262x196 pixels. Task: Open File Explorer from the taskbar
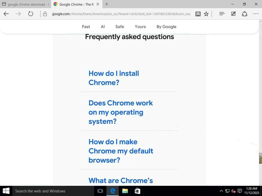125,191
